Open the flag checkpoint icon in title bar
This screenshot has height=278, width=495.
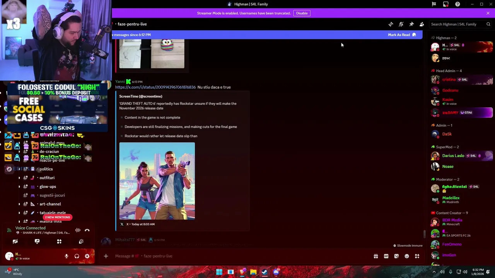(x=434, y=4)
